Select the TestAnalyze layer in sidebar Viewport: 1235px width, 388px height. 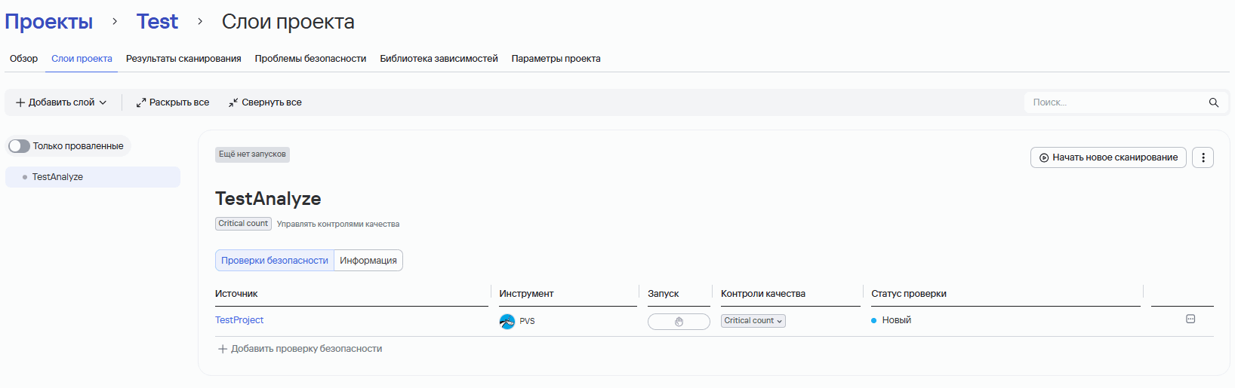(x=57, y=177)
